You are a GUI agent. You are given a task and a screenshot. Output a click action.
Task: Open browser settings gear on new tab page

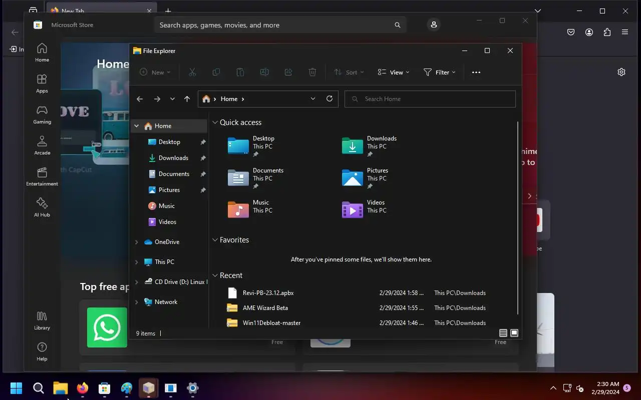coord(621,72)
